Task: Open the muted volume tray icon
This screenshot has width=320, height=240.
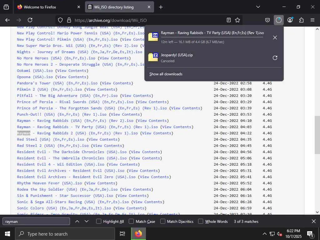Action: (280, 234)
